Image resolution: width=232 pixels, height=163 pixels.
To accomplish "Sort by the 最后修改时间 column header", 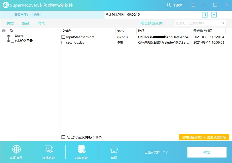I will 209,31.
